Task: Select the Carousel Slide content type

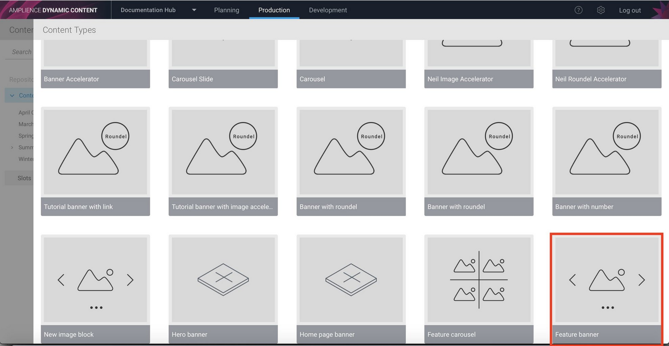Action: 223,64
